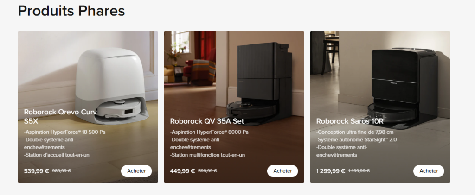The width and height of the screenshot is (475, 195).
Task: Click the crossed-out 599,99 € price
Action: tap(207, 170)
